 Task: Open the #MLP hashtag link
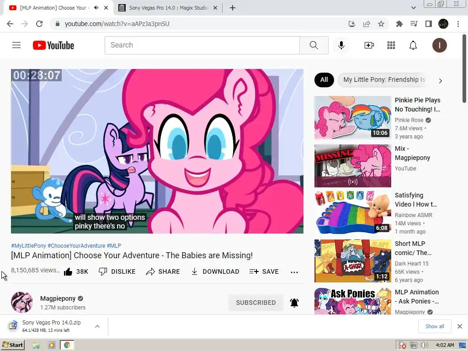pos(114,245)
